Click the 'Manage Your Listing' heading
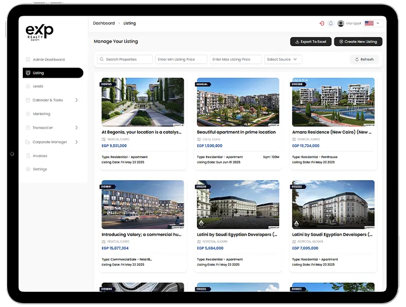The image size is (406, 307). [x=116, y=42]
